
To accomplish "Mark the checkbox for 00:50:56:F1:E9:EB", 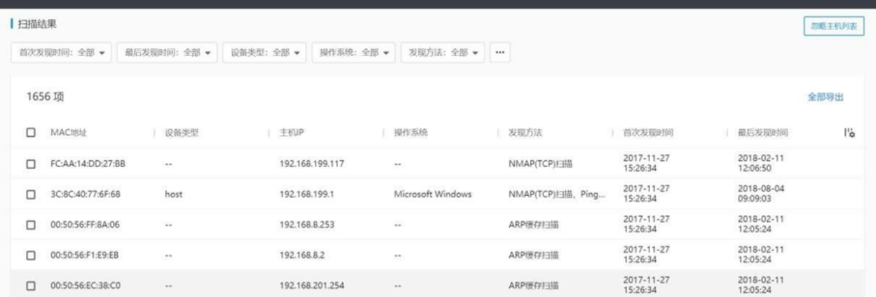I will click(31, 255).
